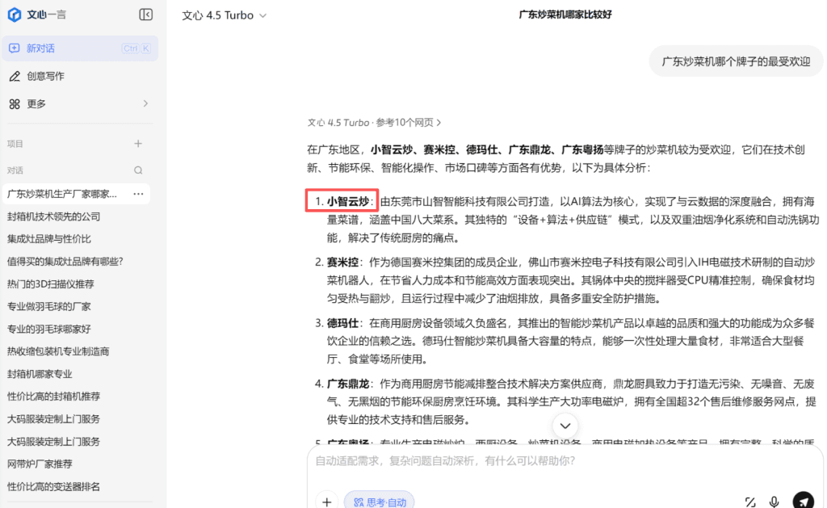Open the 文心 4.5 Turbo model dropdown
Viewport: 827px width, 508px height.
(x=224, y=15)
